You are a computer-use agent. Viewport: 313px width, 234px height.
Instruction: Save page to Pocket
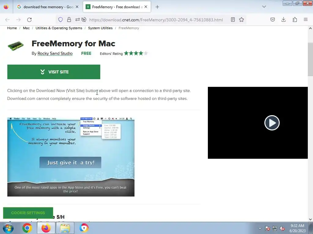coord(273,19)
